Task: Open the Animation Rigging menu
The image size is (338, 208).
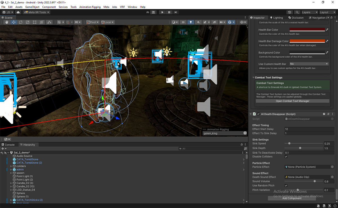Action: pyautogui.click(x=90, y=7)
